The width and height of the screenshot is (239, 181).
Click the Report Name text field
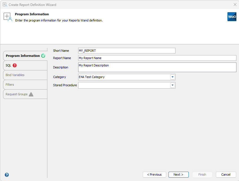(157, 58)
